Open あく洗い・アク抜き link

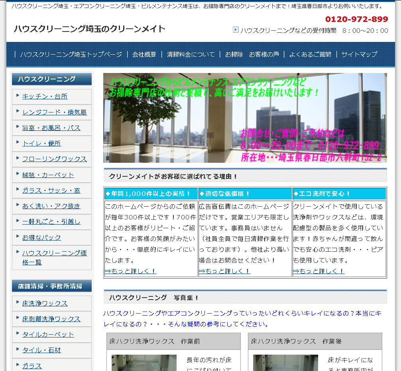(x=51, y=206)
